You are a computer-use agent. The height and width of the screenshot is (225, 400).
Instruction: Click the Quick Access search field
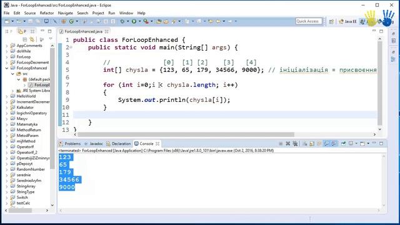[309, 21]
